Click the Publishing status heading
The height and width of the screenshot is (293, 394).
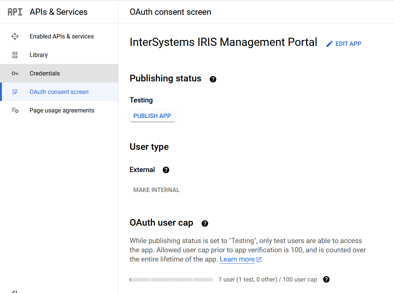pyautogui.click(x=165, y=78)
